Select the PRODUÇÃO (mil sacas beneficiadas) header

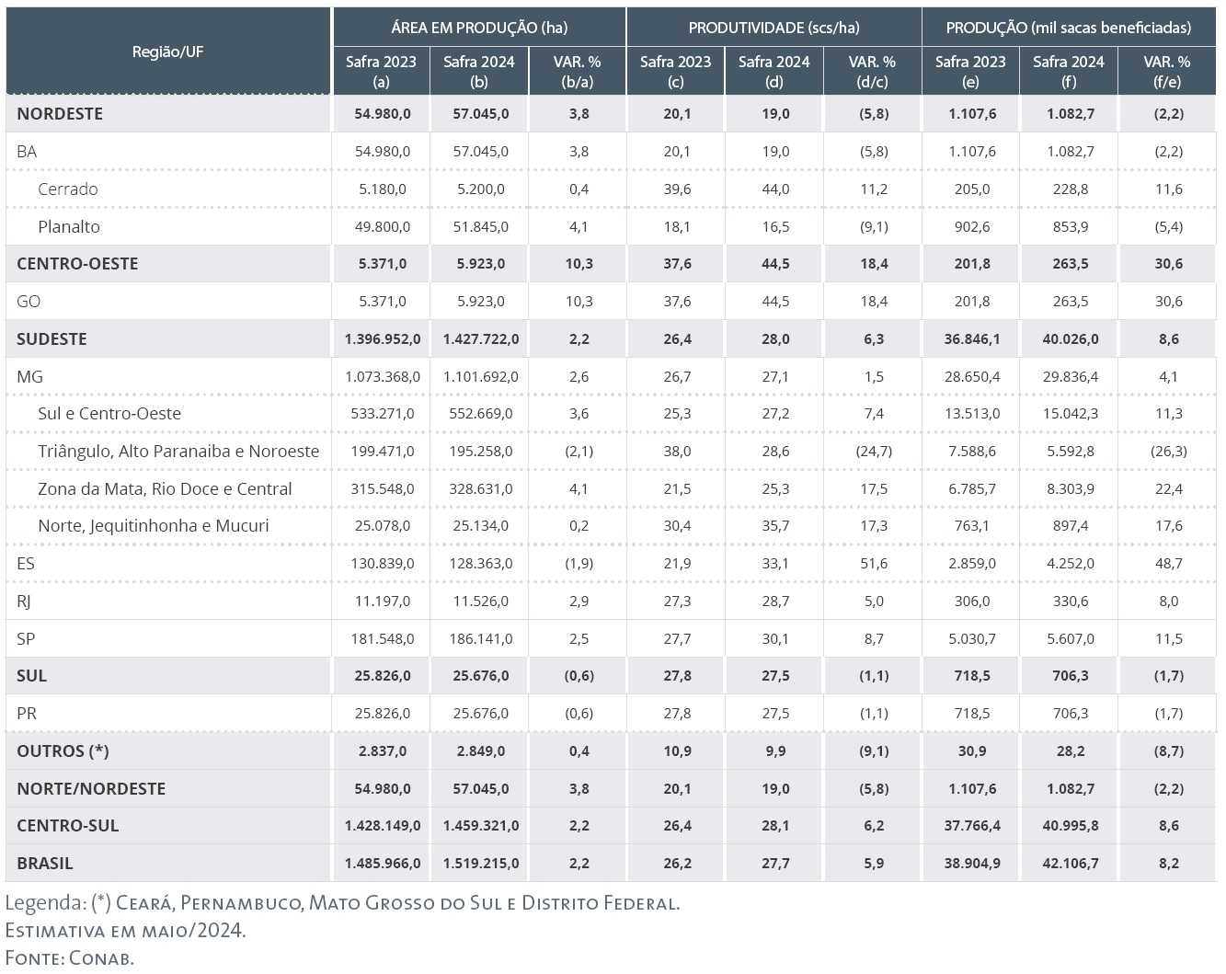[1068, 28]
